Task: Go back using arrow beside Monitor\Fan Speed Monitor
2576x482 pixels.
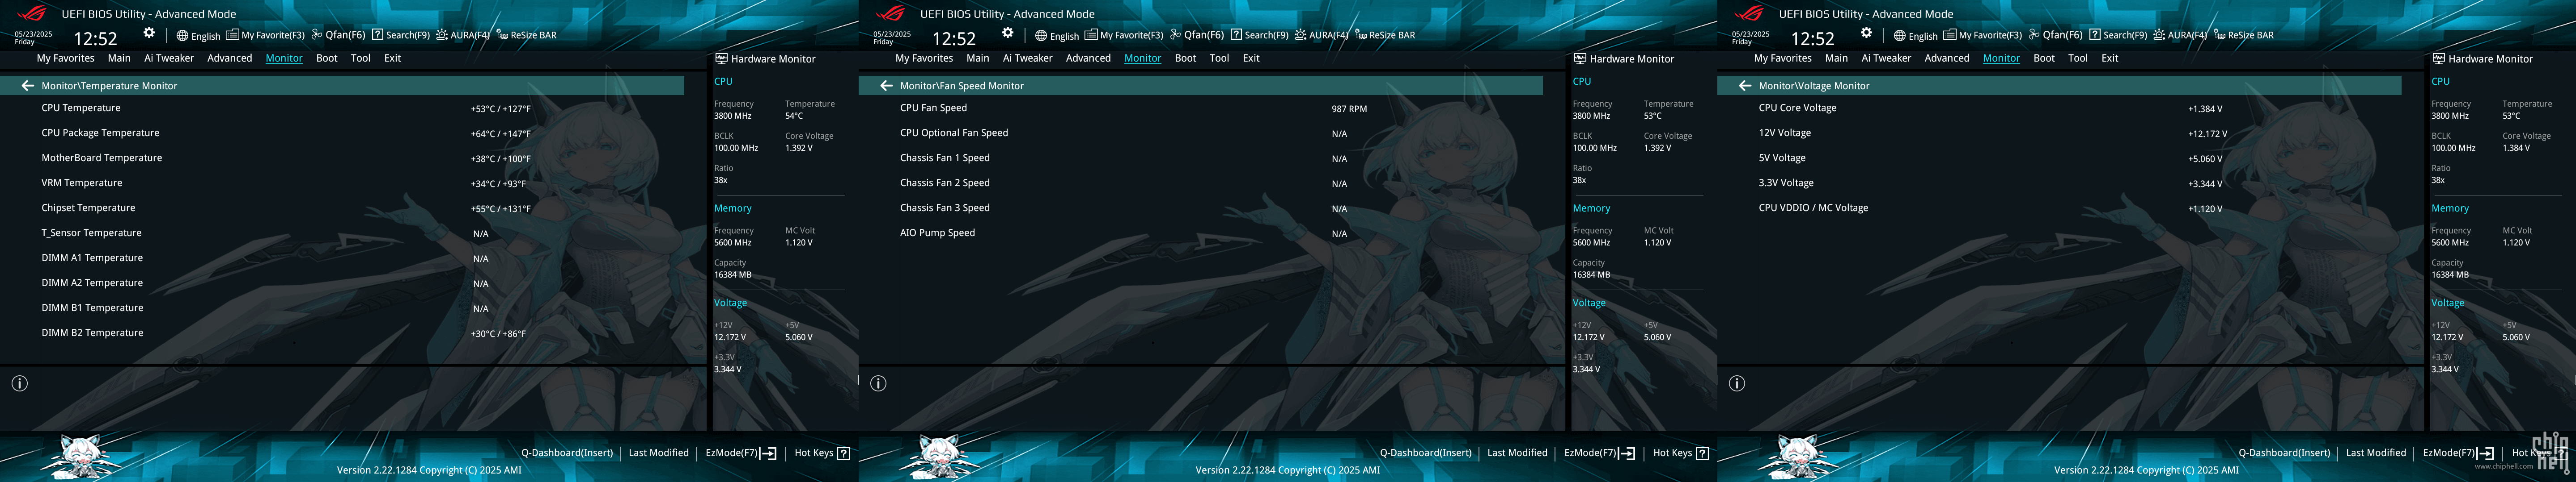Action: [x=886, y=86]
